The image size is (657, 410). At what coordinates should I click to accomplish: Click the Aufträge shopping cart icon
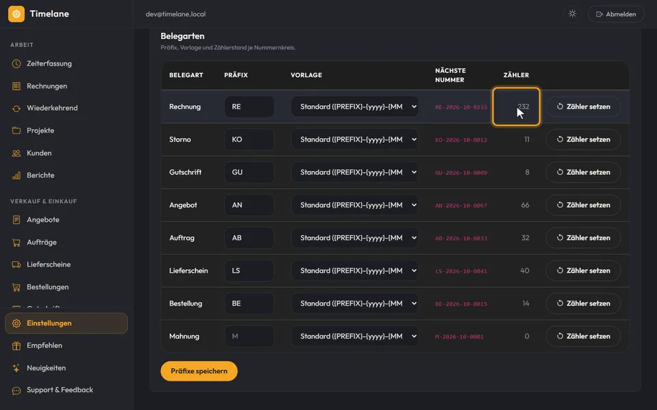coord(16,242)
